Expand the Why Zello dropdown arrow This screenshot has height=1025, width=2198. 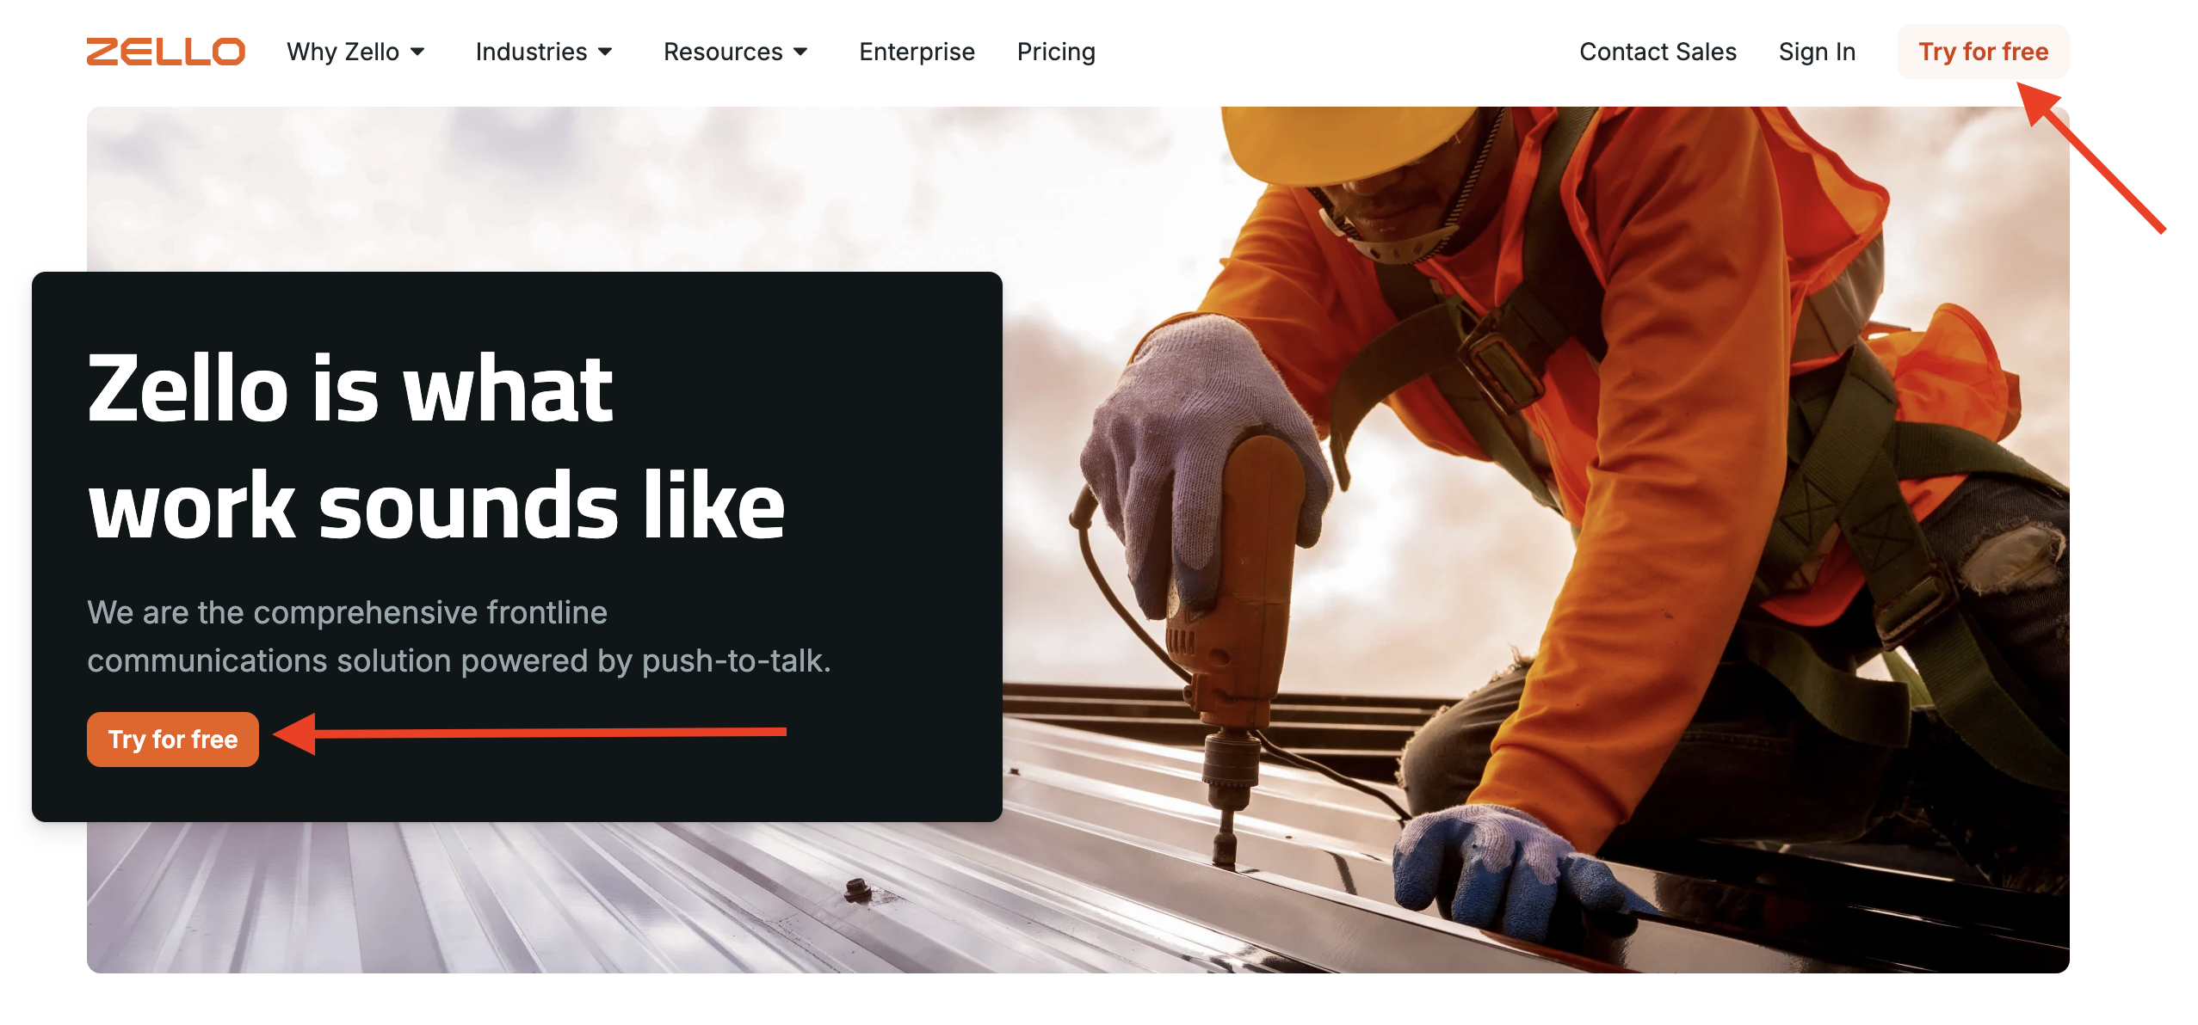click(418, 52)
